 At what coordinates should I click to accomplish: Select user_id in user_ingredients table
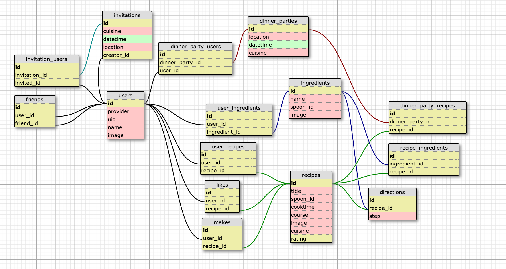click(239, 124)
